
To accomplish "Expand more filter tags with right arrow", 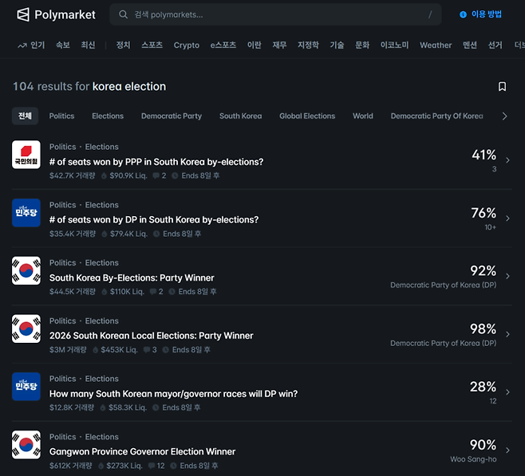I will pyautogui.click(x=504, y=116).
